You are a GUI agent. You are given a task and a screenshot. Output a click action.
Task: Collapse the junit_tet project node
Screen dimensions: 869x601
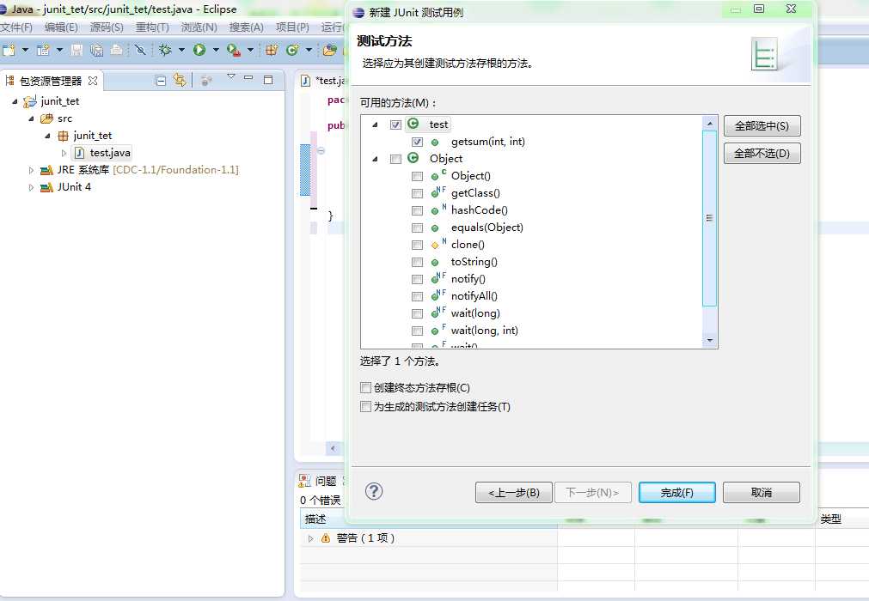[15, 101]
